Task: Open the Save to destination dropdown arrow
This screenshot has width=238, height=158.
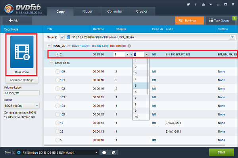Action: [x=96, y=152]
